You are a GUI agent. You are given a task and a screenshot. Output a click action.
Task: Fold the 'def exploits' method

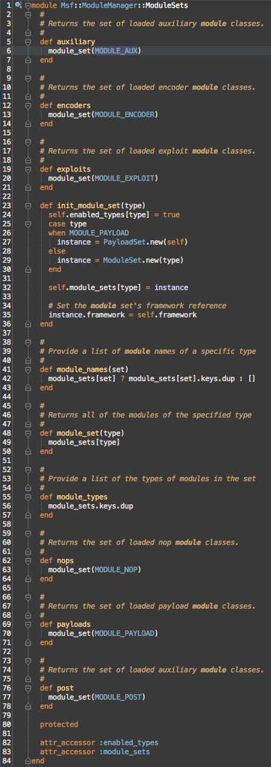pos(28,169)
